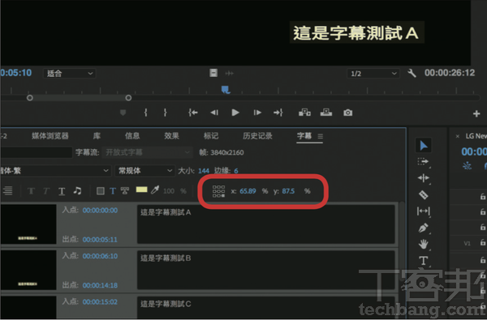
Task: Click the Extract button
Action: 326,113
